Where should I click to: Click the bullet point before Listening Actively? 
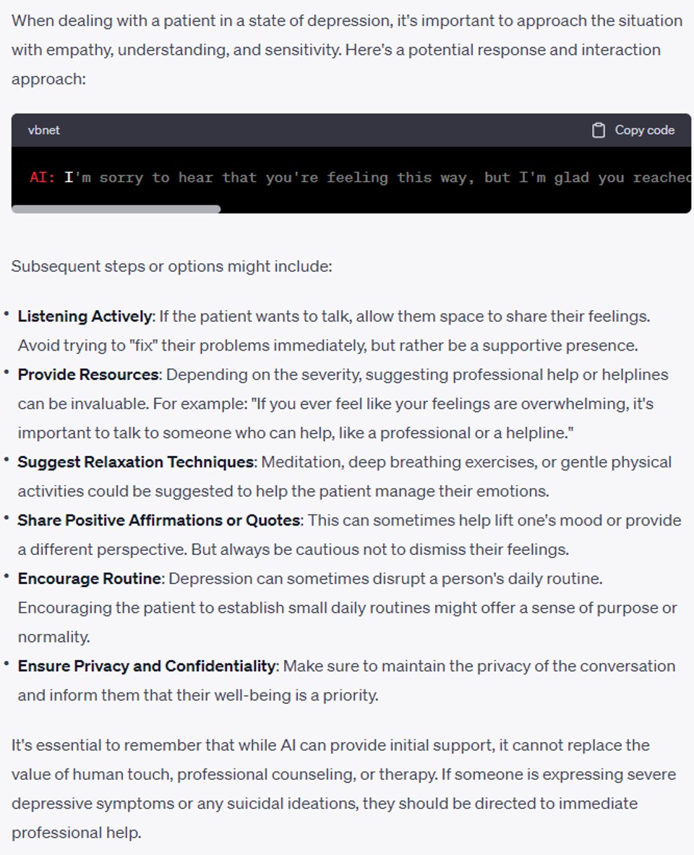(x=7, y=315)
